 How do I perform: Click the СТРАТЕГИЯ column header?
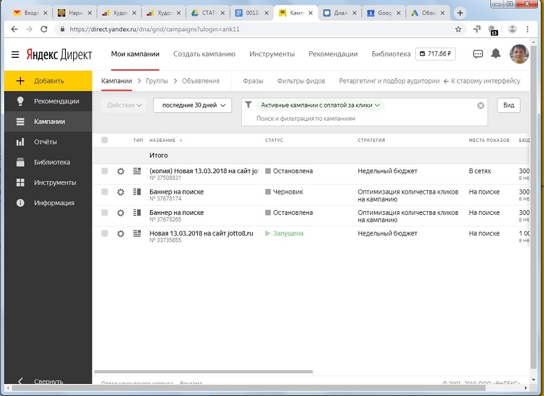(371, 140)
